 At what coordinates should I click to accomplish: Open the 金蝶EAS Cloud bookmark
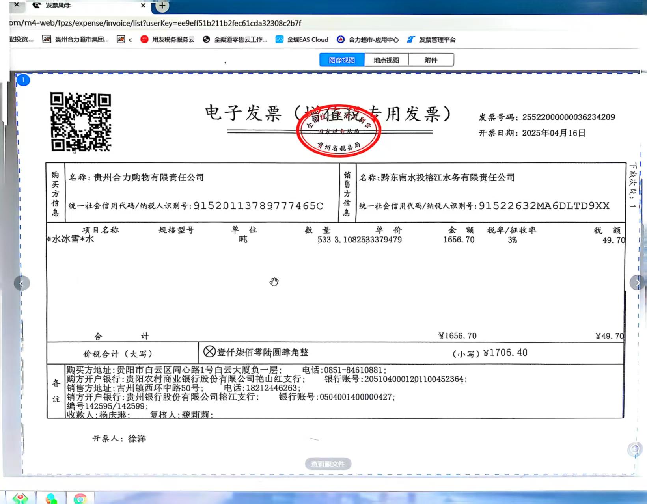pos(302,39)
